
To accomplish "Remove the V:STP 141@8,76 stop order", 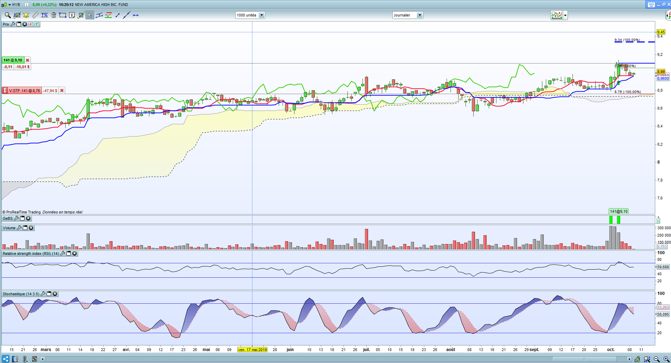I will pyautogui.click(x=62, y=91).
